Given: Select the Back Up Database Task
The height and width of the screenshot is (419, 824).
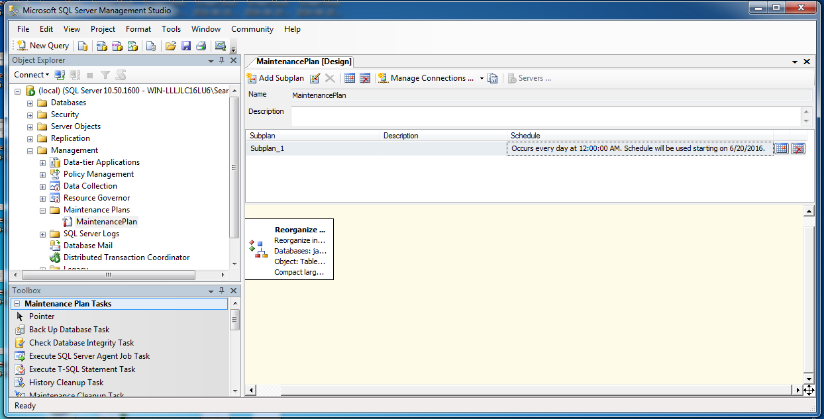Looking at the screenshot, I should (x=70, y=330).
